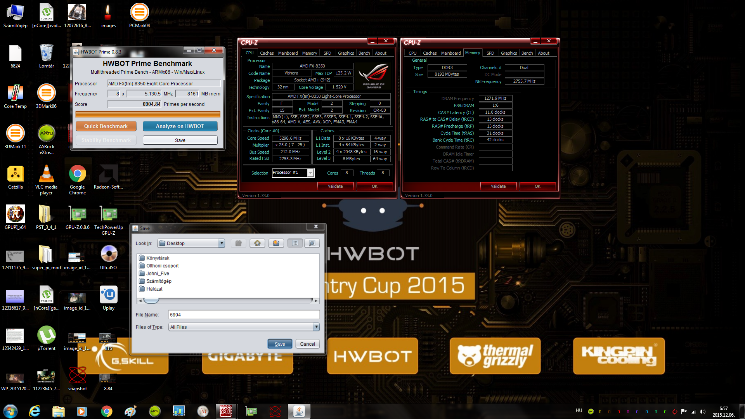
Task: Click OK in left CPU-Z window
Action: click(374, 186)
